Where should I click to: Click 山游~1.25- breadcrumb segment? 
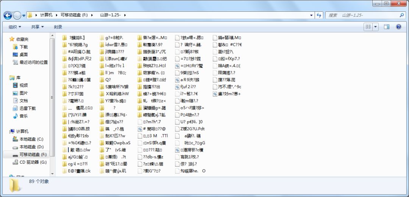(x=110, y=15)
